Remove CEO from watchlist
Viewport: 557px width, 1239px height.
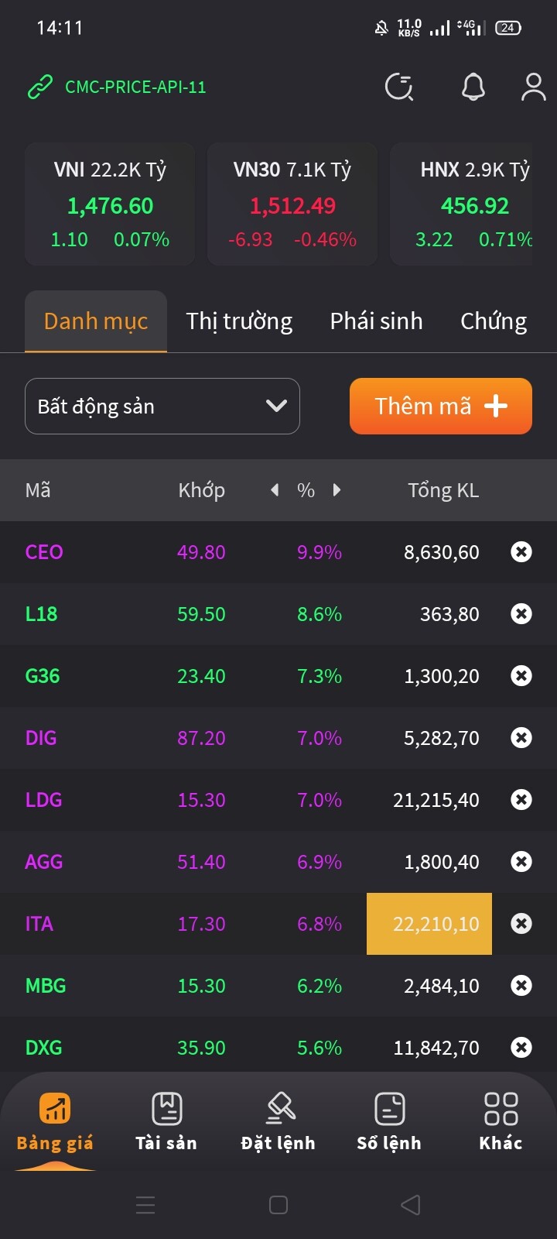coord(521,552)
